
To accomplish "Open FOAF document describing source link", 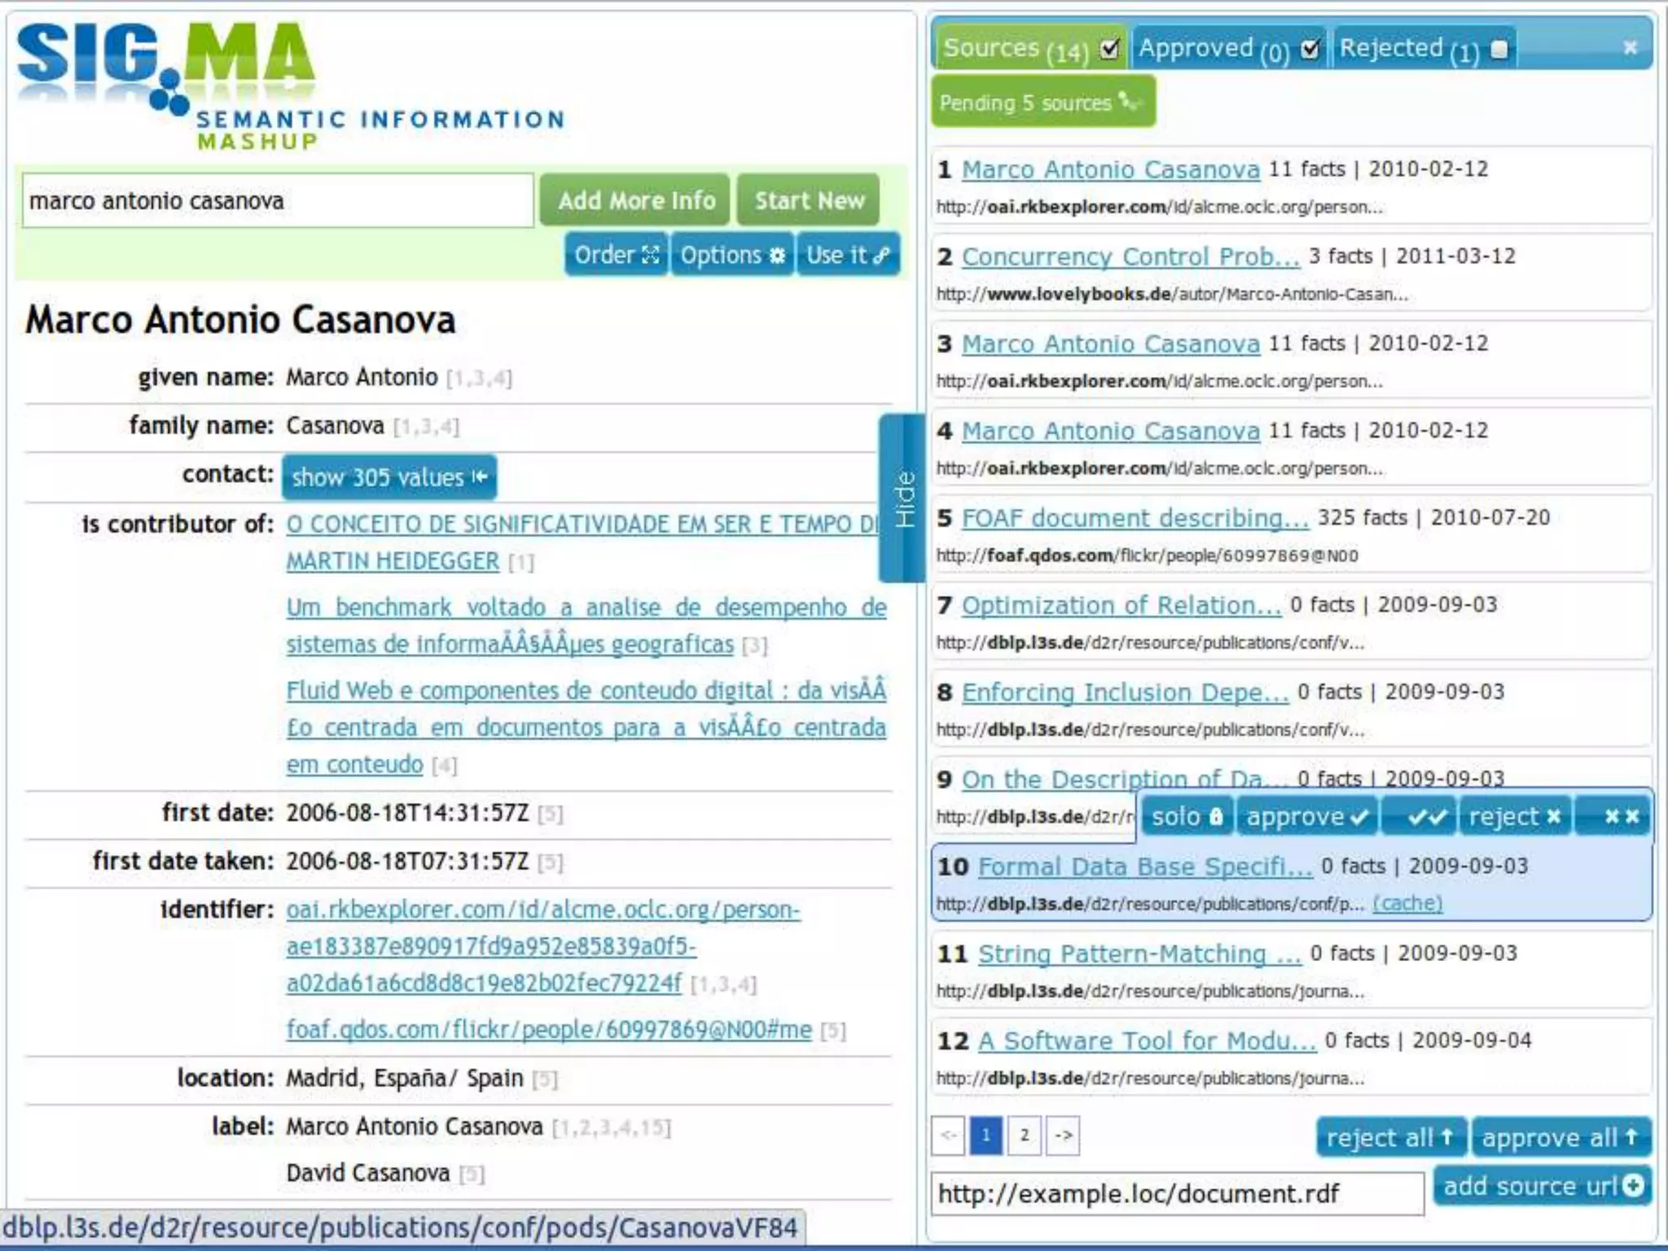I will pyautogui.click(x=1135, y=518).
